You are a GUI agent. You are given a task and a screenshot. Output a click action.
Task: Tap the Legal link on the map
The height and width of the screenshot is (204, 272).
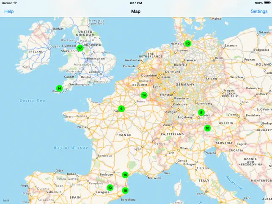[6, 200]
